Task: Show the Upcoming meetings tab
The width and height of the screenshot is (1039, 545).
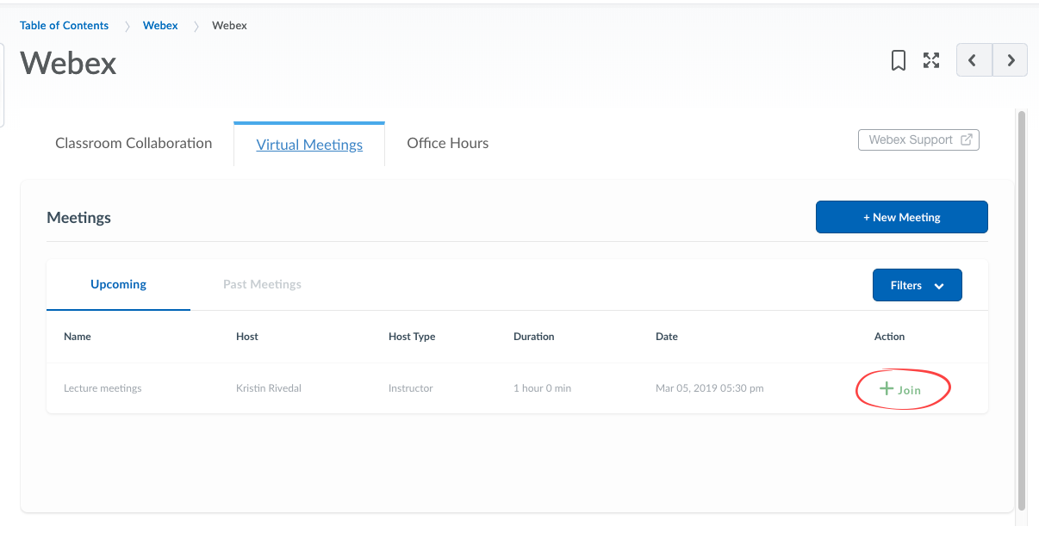Action: click(119, 284)
